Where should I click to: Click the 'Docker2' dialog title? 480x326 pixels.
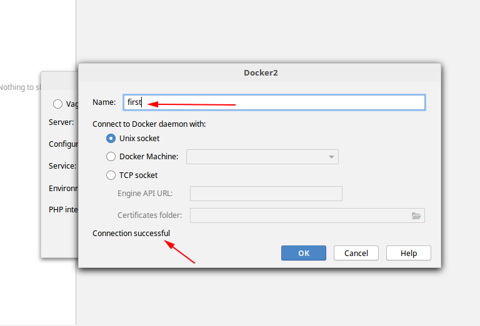point(261,73)
